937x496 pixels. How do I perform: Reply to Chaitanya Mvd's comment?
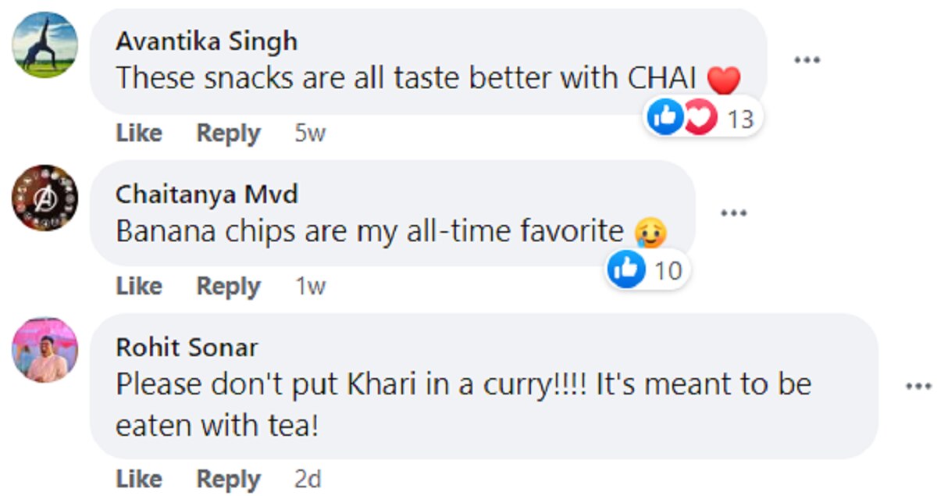point(228,287)
